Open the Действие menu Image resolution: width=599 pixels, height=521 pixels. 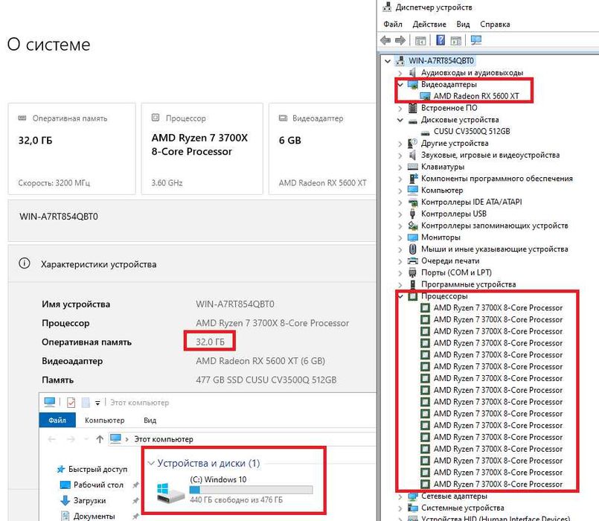[429, 24]
